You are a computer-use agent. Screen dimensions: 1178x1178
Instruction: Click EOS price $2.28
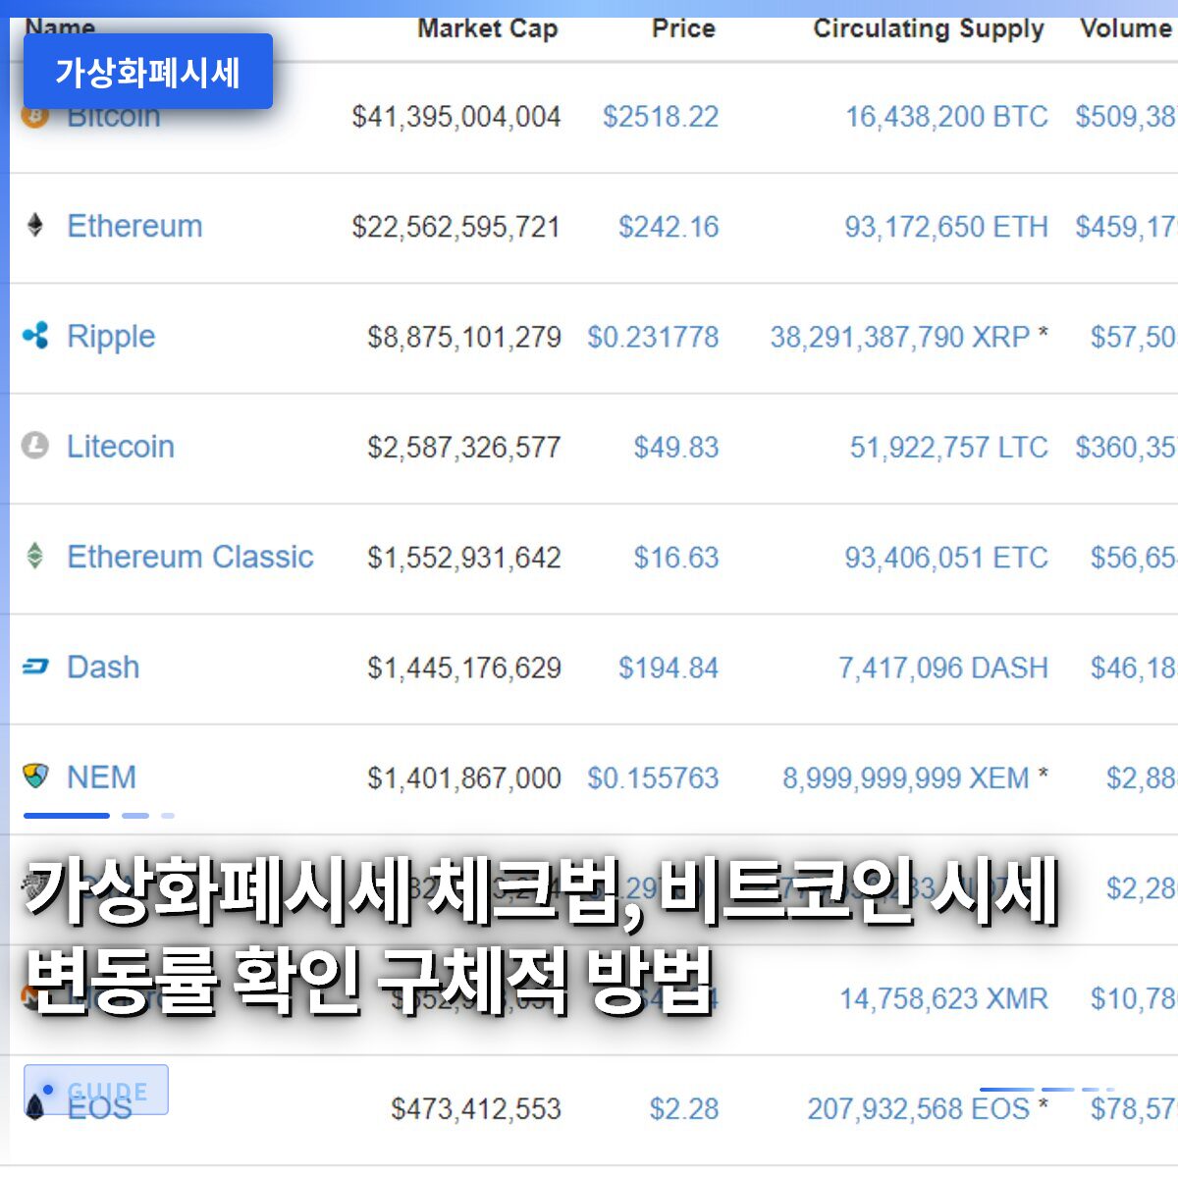click(684, 1109)
